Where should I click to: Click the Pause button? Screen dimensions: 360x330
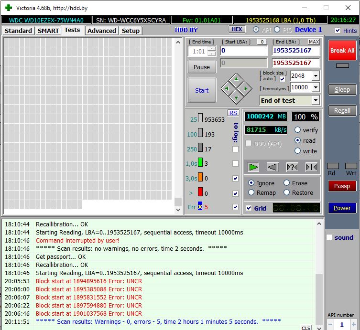(202, 67)
